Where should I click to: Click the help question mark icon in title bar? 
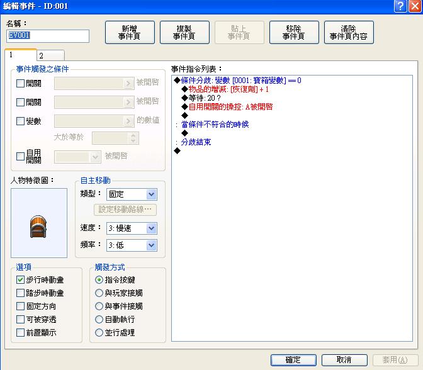pos(400,6)
